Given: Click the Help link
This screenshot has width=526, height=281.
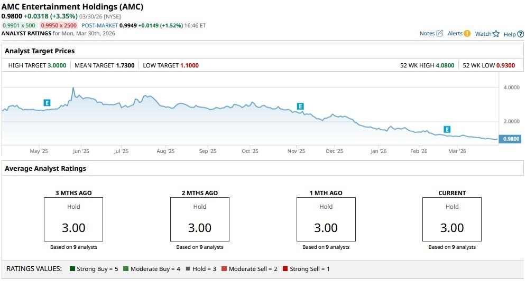Looking at the screenshot, I should click(510, 34).
